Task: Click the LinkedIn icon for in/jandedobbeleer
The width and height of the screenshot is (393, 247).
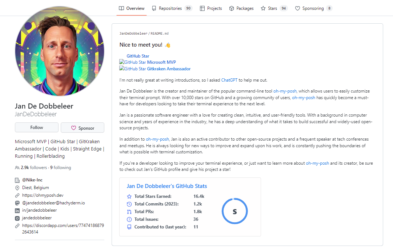Action: (x=17, y=210)
